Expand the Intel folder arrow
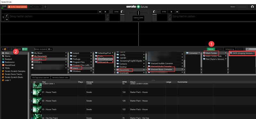This screenshot has width=256, height=119. (x=91, y=56)
